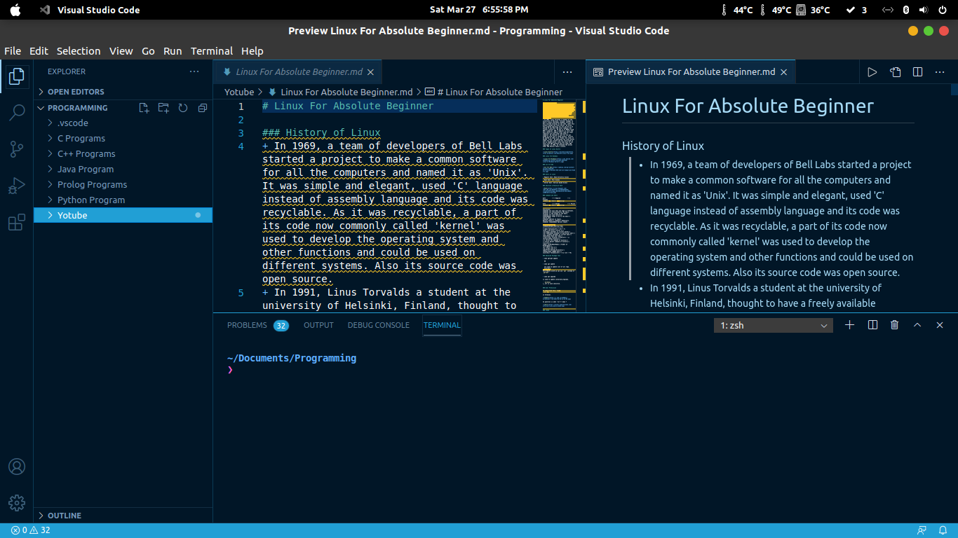Close the bottom panel
Viewport: 958px width, 538px height.
tap(940, 325)
